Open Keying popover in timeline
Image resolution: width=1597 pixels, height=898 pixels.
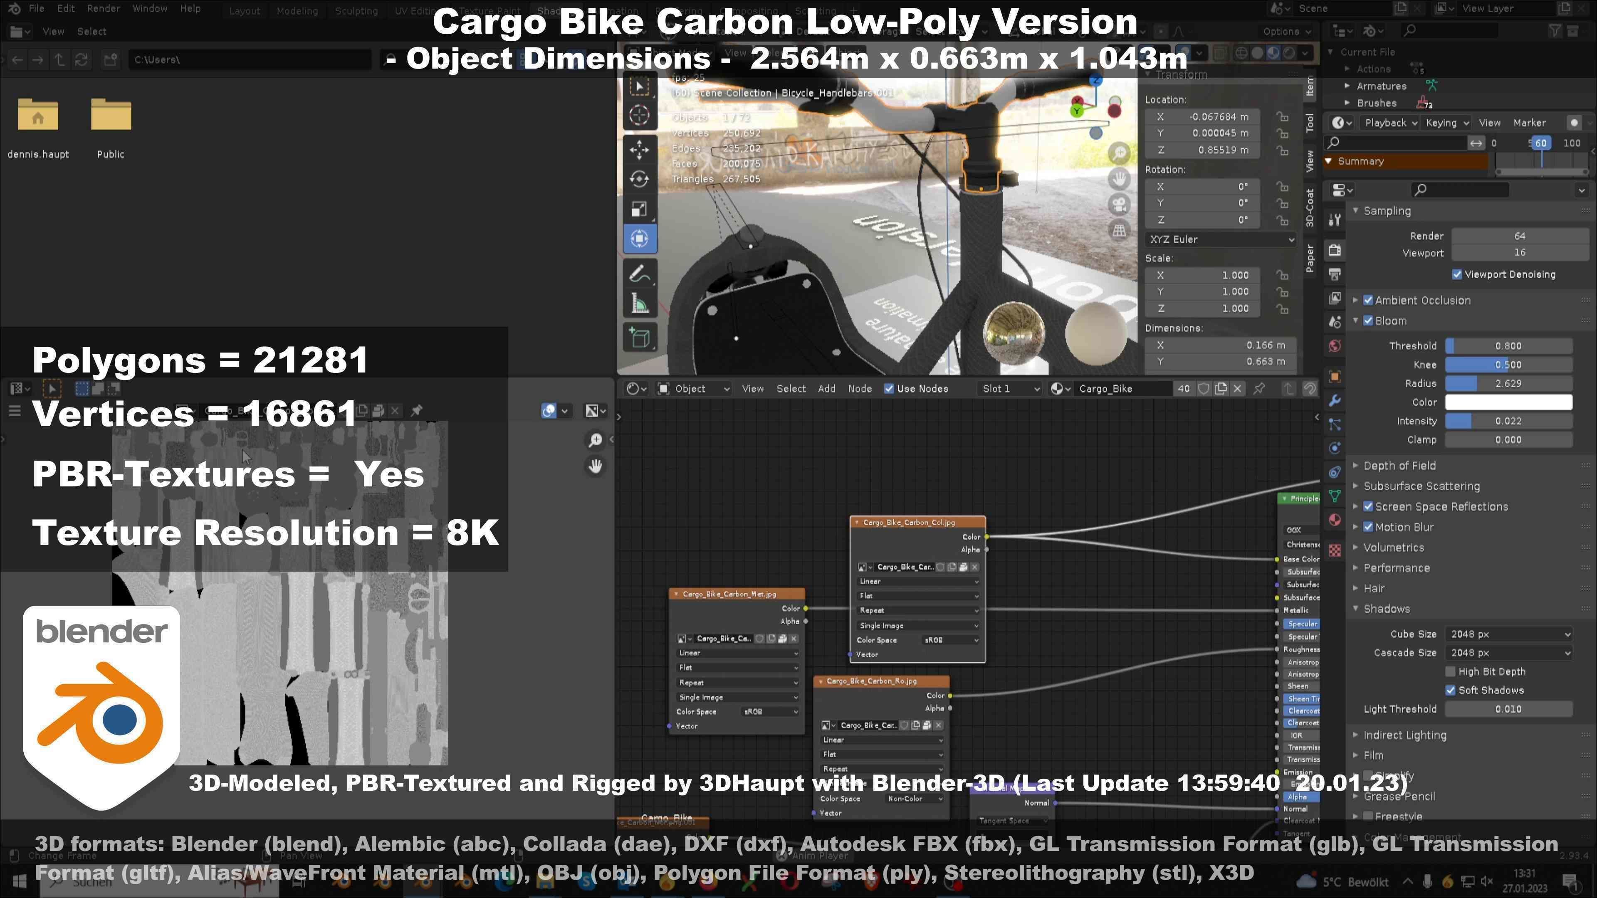(x=1446, y=123)
